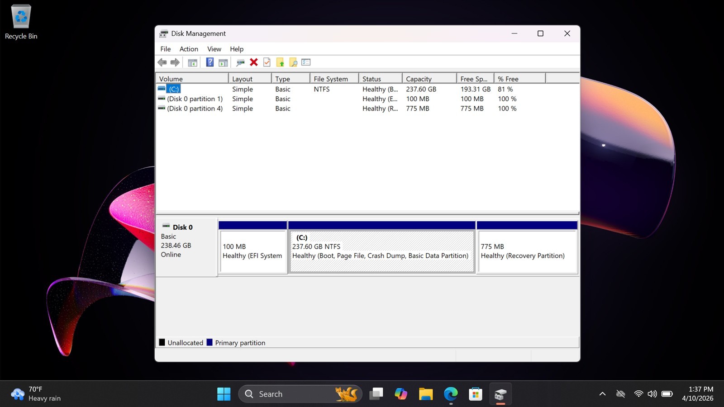Image resolution: width=724 pixels, height=407 pixels.
Task: Click the 193.31 GB free space cell
Action: point(475,89)
